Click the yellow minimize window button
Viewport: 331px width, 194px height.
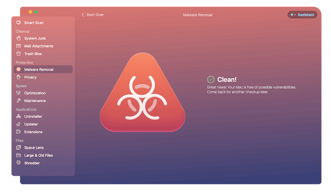click(x=31, y=12)
